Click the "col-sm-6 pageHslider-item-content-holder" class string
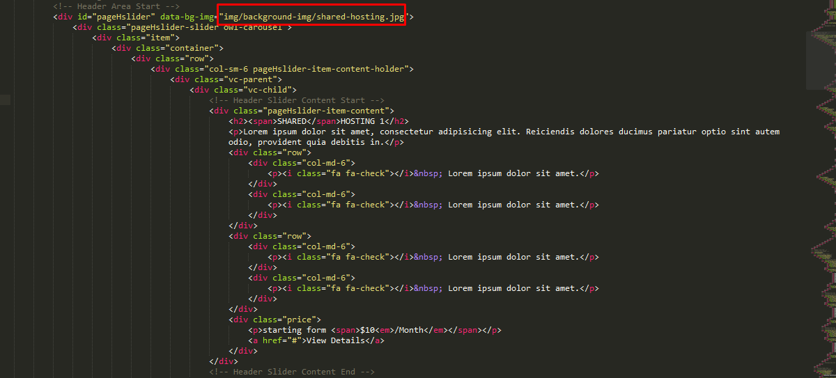Screen dimensions: 836x378 (306, 69)
